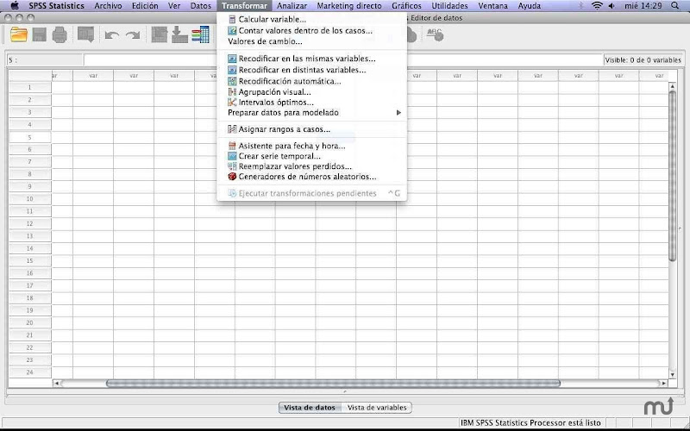Choose Intervalos óptimos entry
The height and width of the screenshot is (431, 690).
[312, 103]
